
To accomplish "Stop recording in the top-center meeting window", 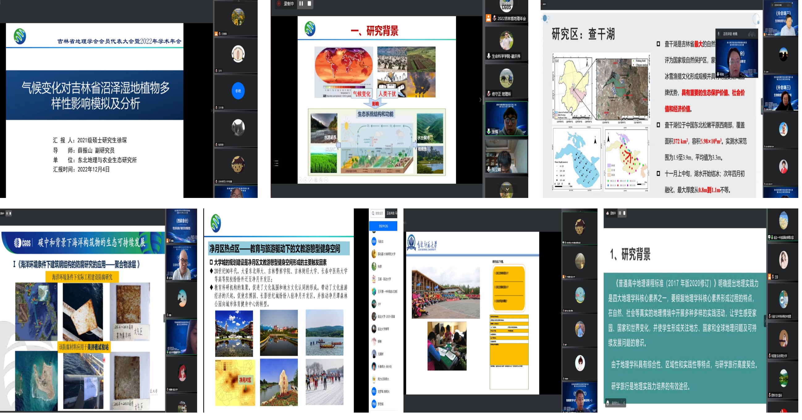I will click(x=309, y=4).
